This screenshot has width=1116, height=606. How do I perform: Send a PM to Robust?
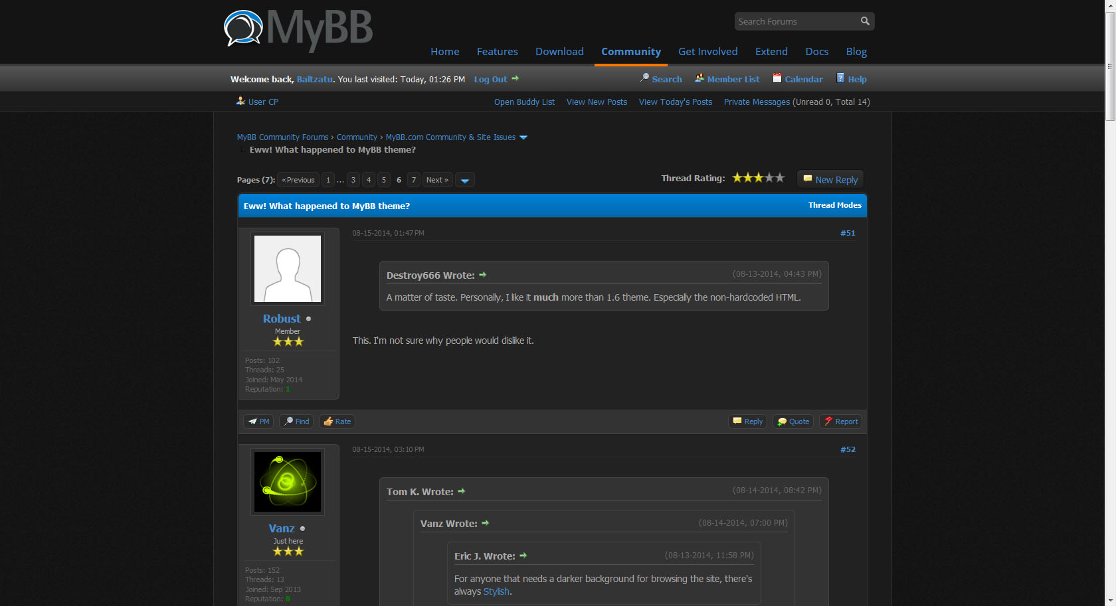pos(258,421)
